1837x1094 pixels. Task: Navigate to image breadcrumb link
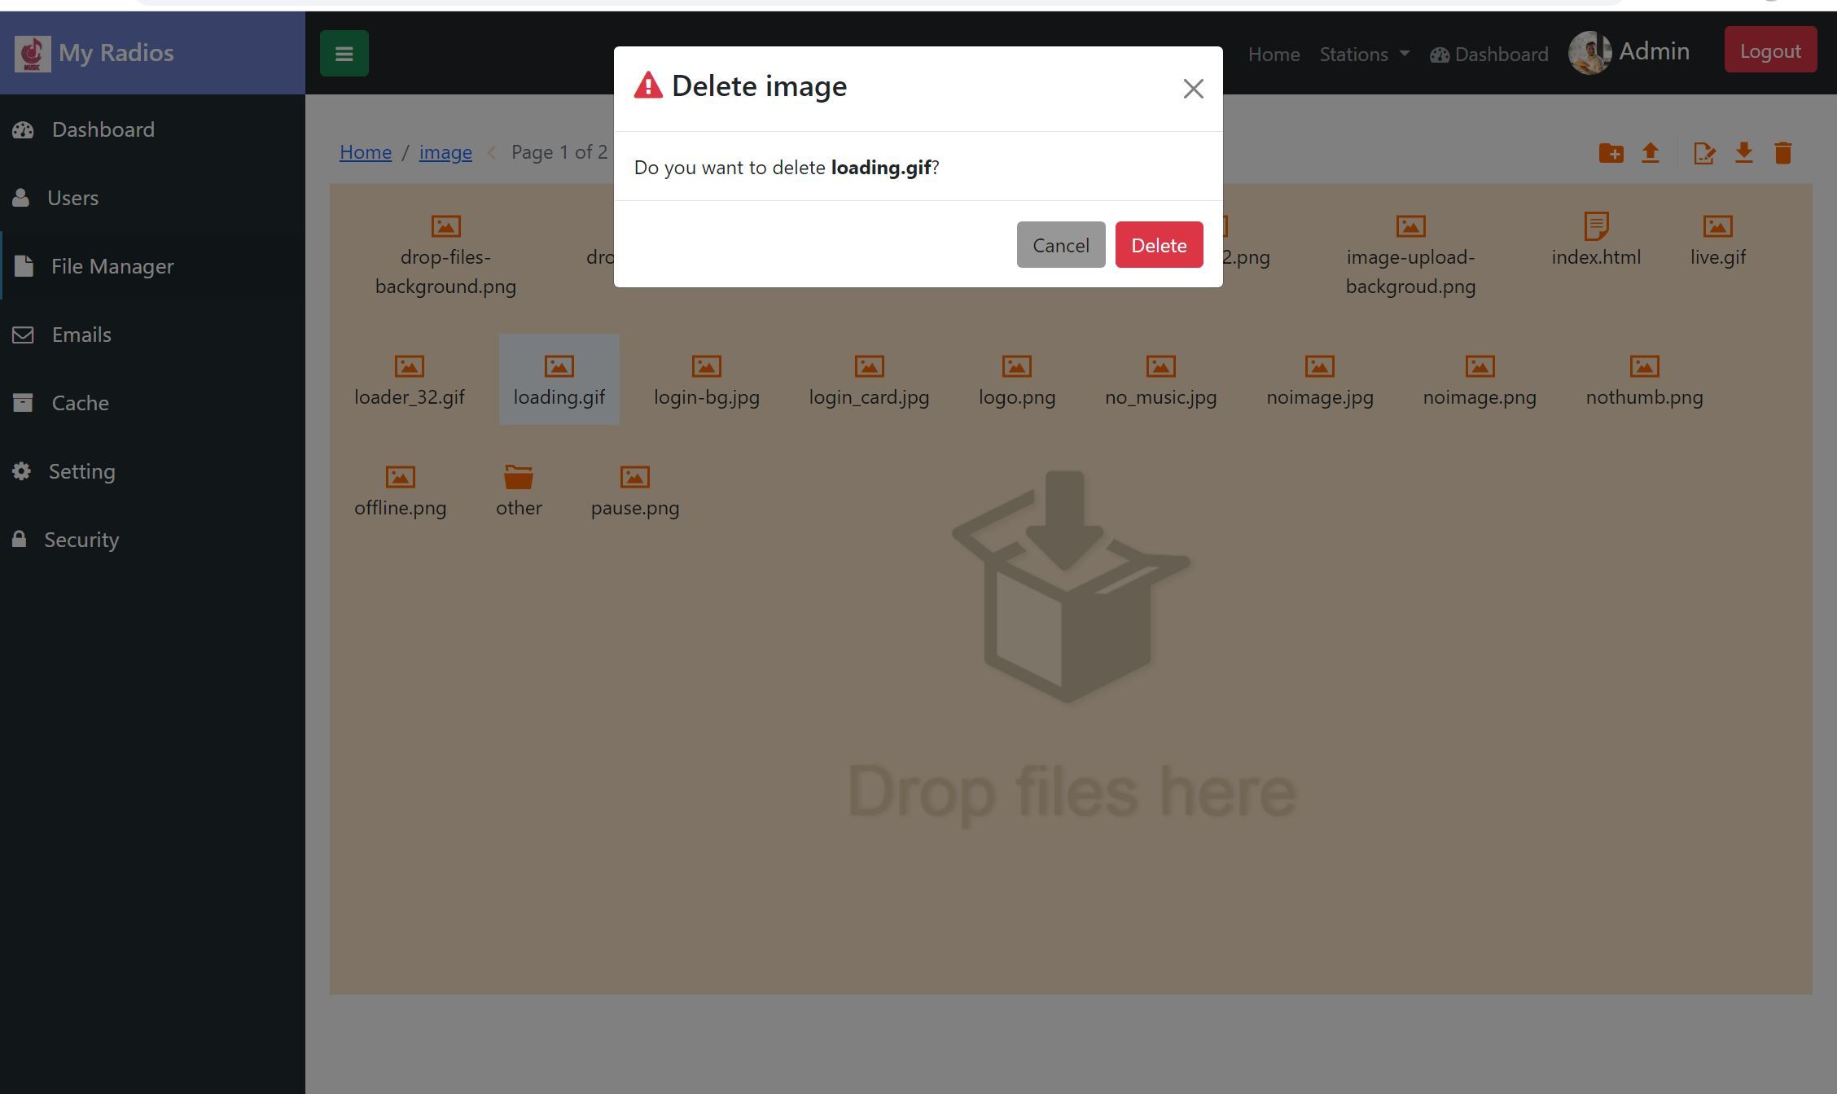pyautogui.click(x=445, y=152)
